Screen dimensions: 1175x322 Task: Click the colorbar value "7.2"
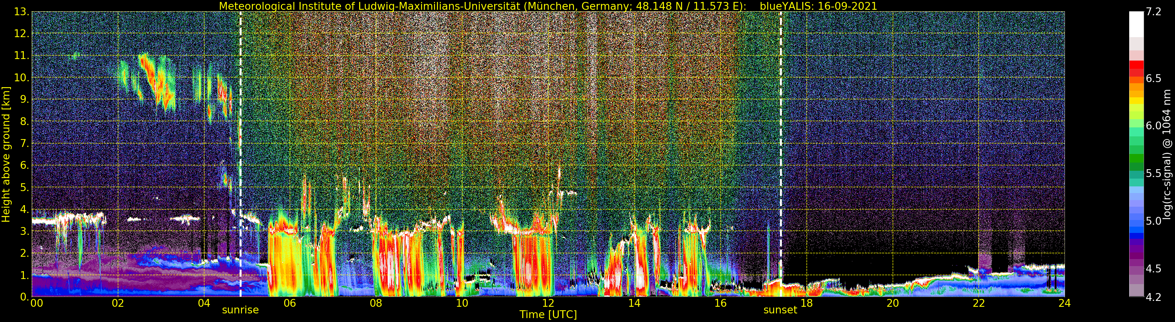pos(1153,12)
